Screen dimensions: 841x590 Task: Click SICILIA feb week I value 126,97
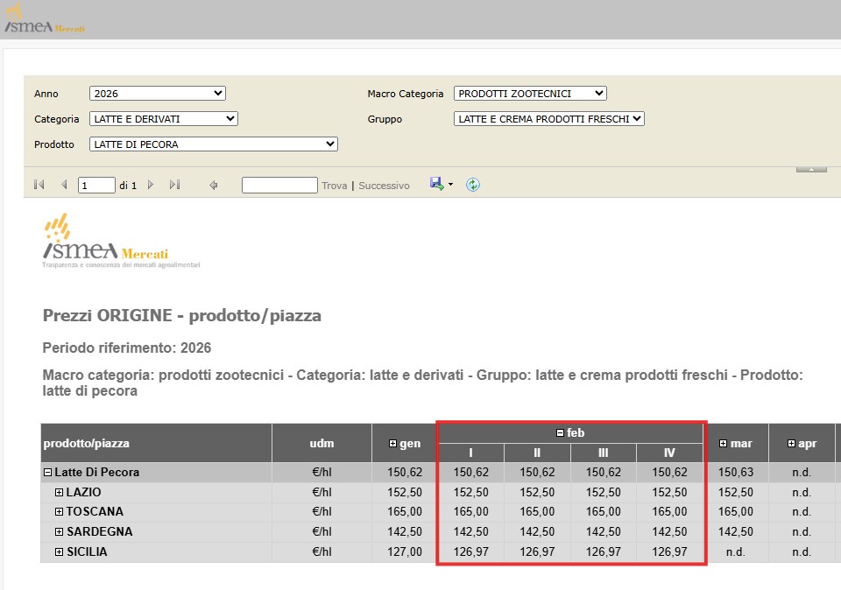(x=471, y=551)
